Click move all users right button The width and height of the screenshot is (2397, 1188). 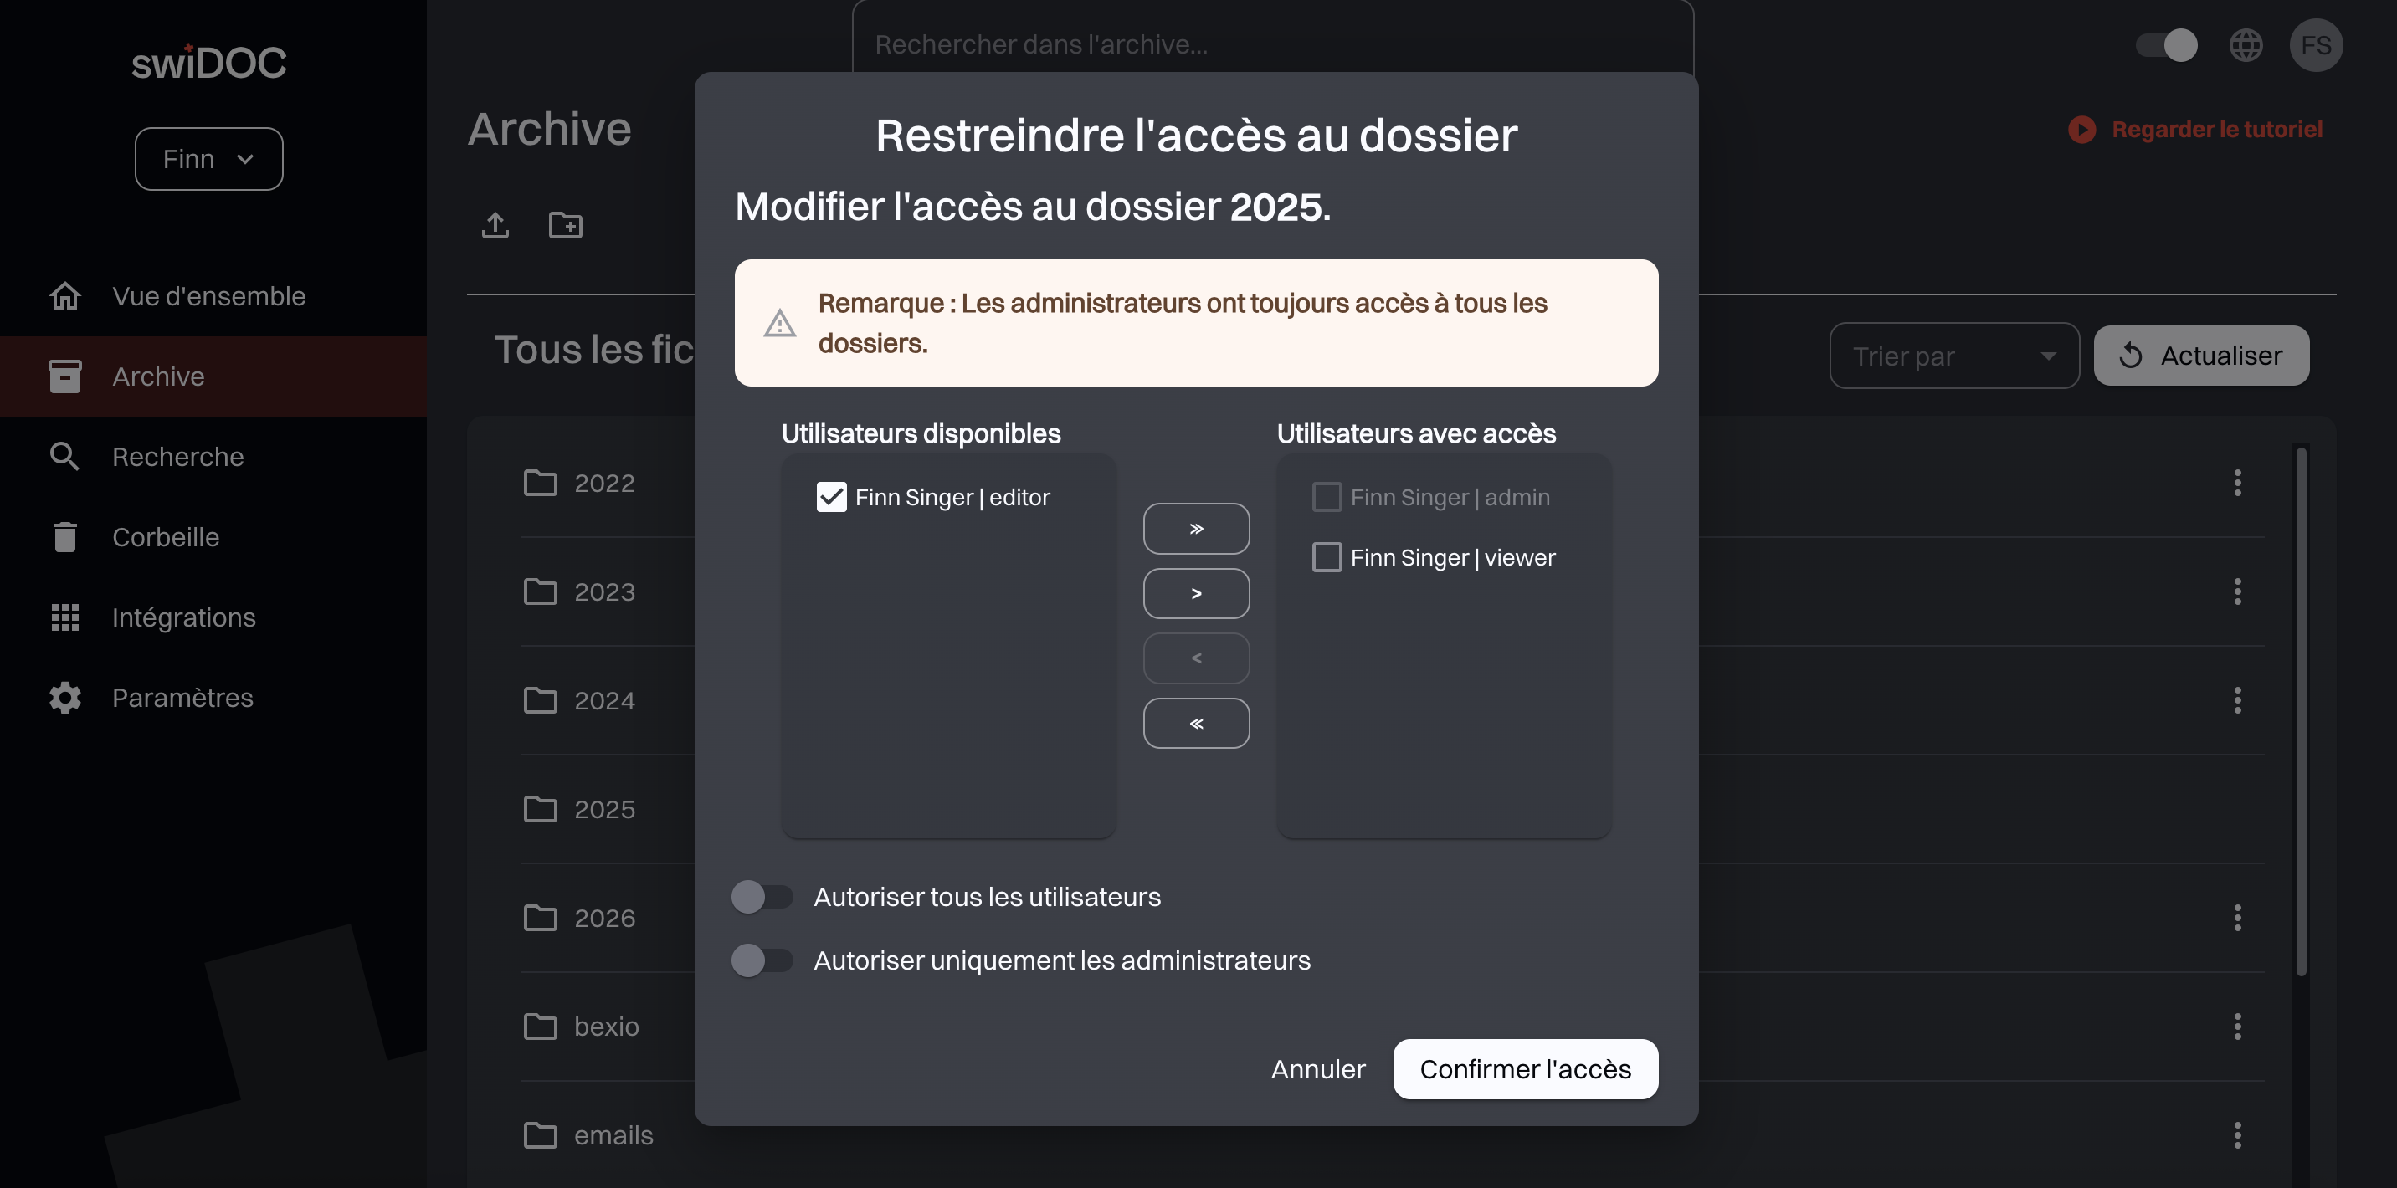coord(1196,529)
